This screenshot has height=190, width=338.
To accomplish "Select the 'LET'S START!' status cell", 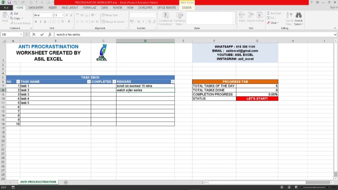I will point(257,99).
